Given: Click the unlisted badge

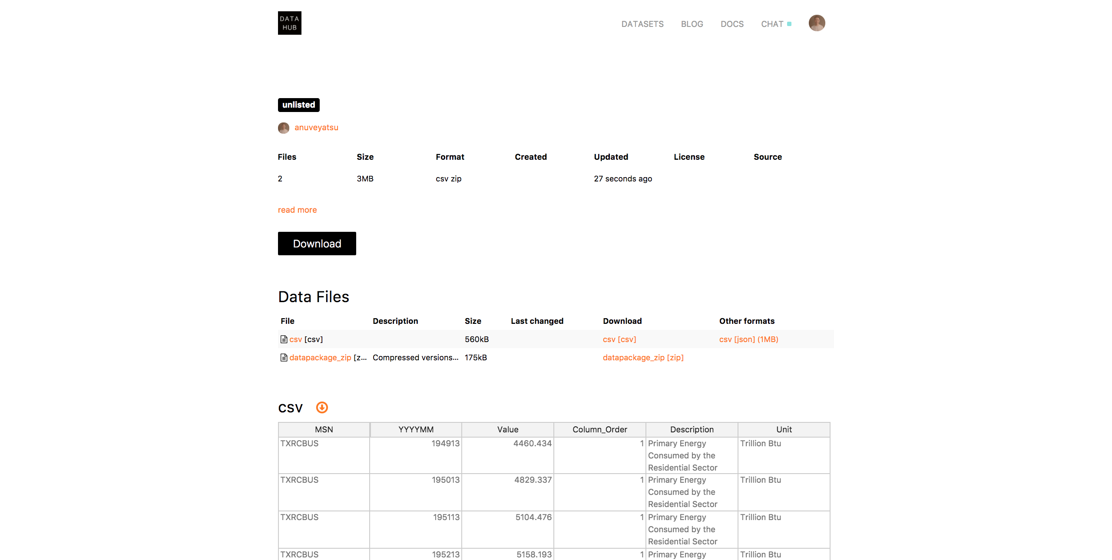Looking at the screenshot, I should (299, 105).
